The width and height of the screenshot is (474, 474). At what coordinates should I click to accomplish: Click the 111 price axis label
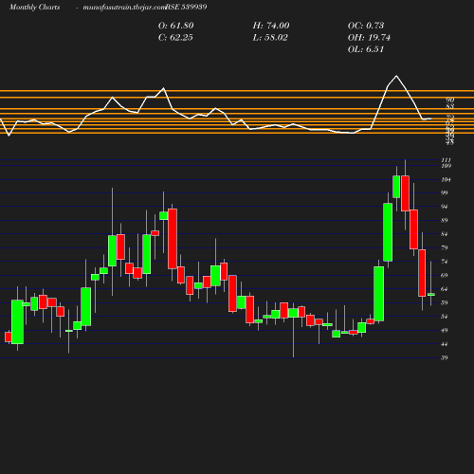click(x=447, y=160)
